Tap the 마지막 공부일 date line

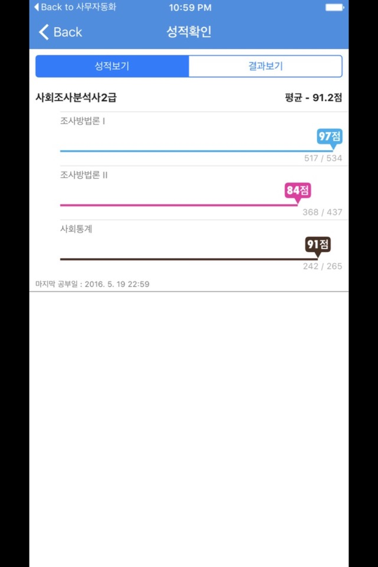click(x=92, y=284)
